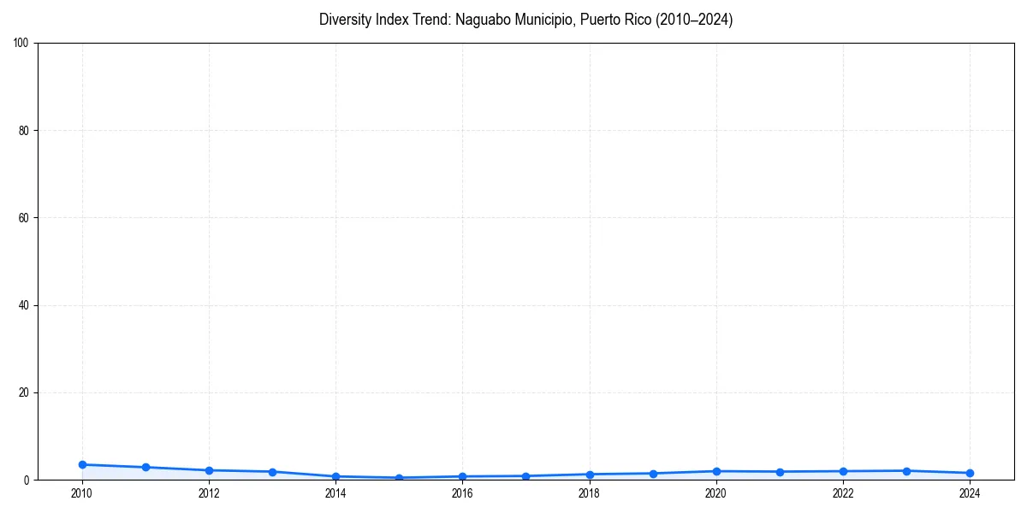Click the 2014 x-axis tick label
Image resolution: width=1027 pixels, height=513 pixels.
335,493
